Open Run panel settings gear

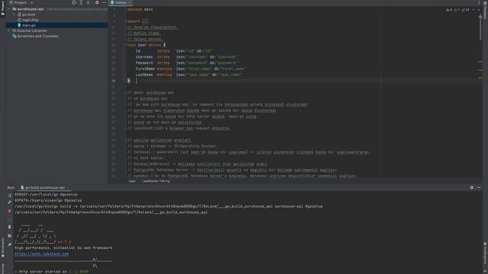point(471,188)
